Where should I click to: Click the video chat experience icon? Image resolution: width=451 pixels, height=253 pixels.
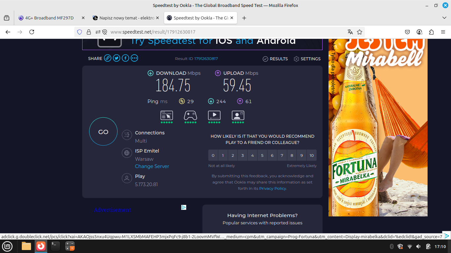(238, 115)
